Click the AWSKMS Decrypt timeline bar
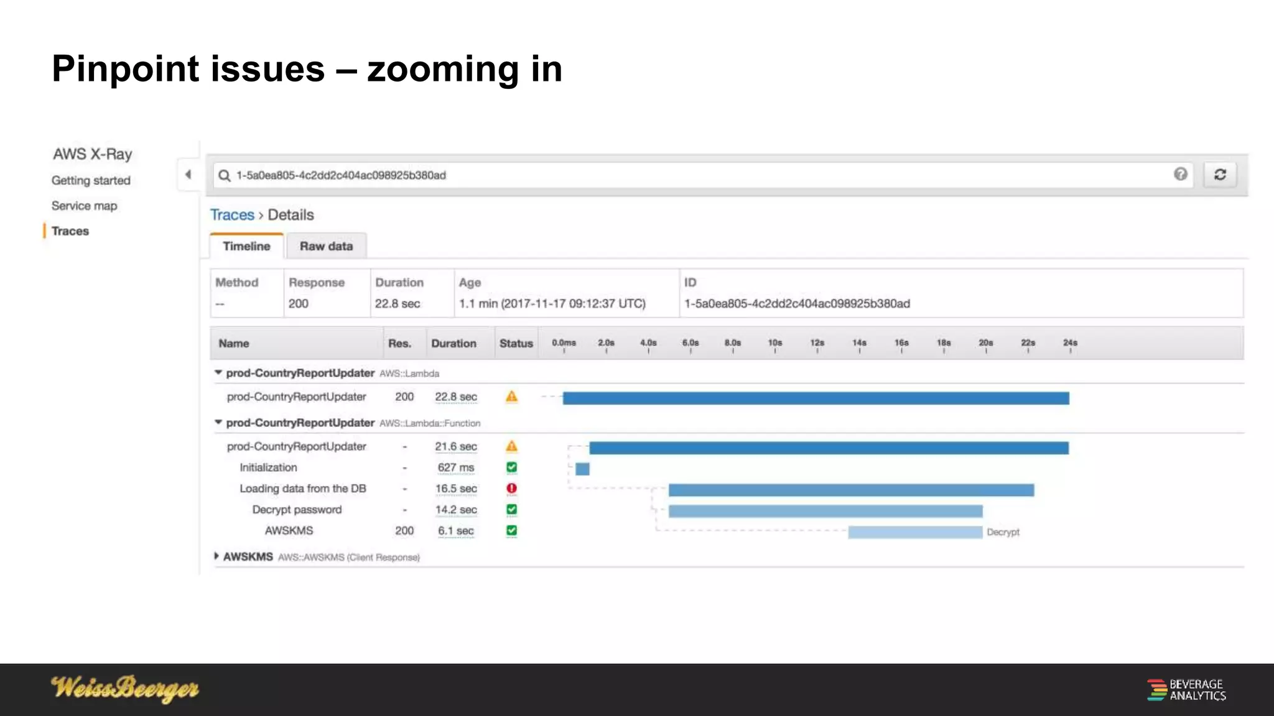Screen dimensions: 1274x716 [x=915, y=532]
